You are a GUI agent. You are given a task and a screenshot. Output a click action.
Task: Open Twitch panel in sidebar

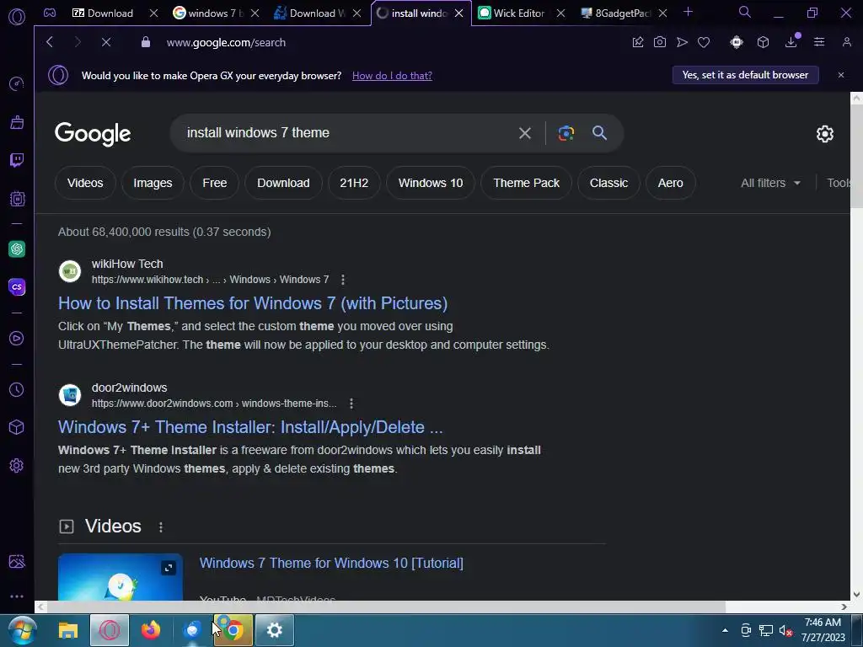pos(17,160)
